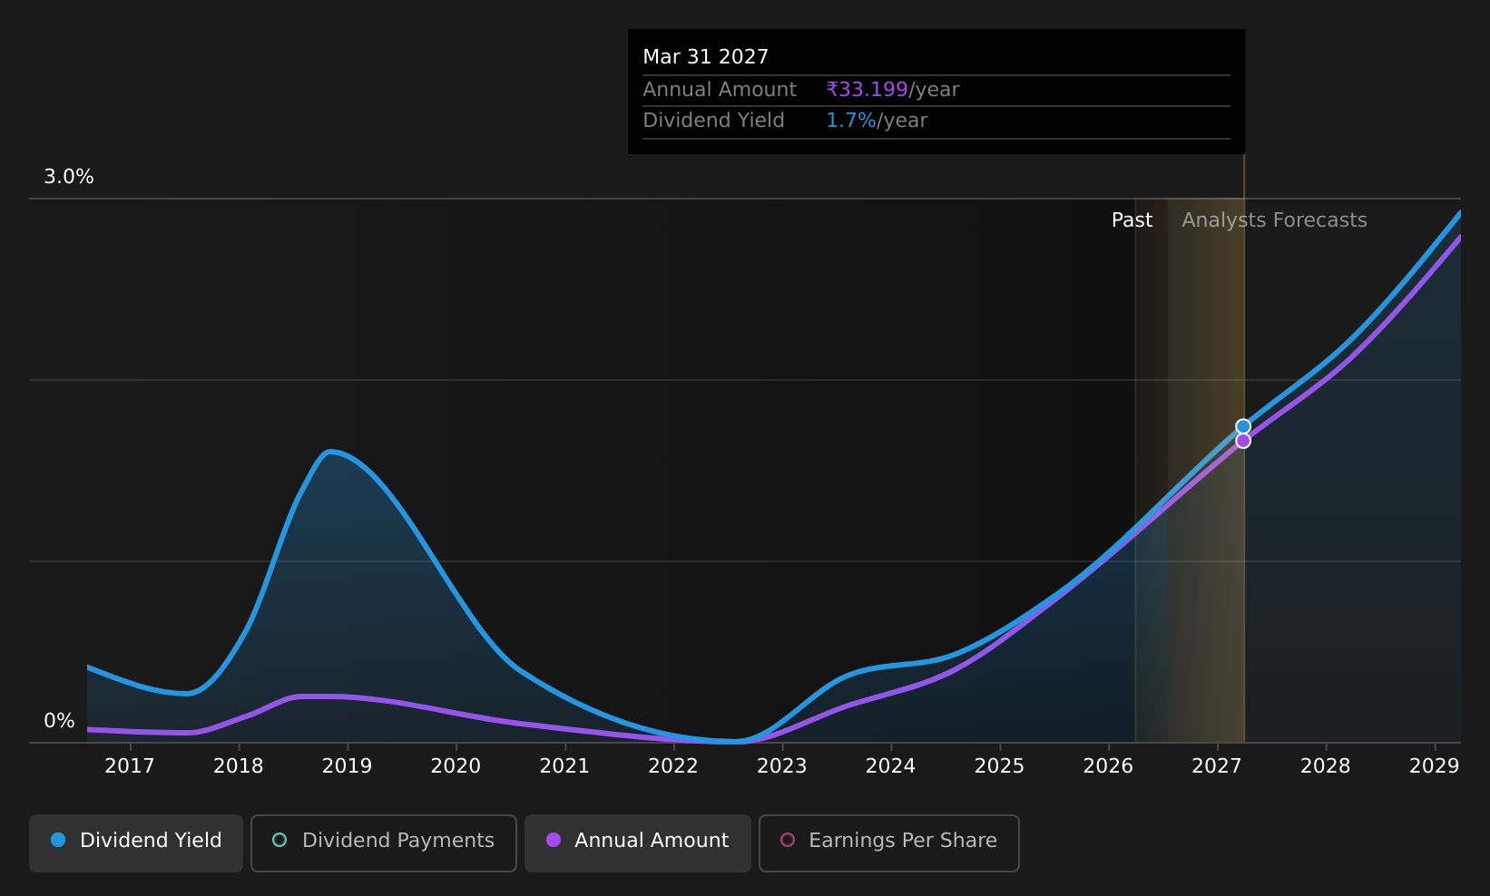Click the 3.0% y-axis label
This screenshot has height=896, width=1490.
tap(69, 177)
